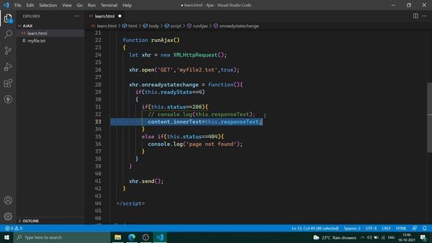This screenshot has height=243, width=432.
Task: Open the Accounts menu icon
Action: tap(8, 200)
